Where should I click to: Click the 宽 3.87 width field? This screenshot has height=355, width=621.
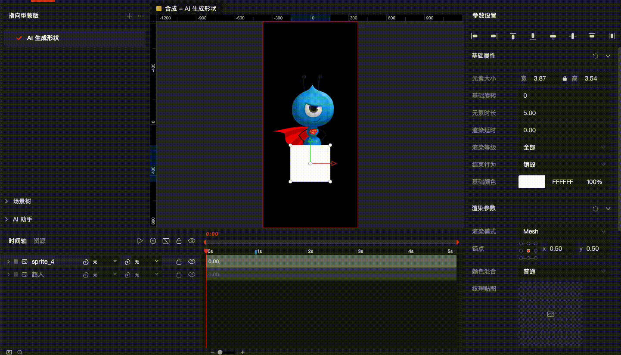pyautogui.click(x=539, y=78)
